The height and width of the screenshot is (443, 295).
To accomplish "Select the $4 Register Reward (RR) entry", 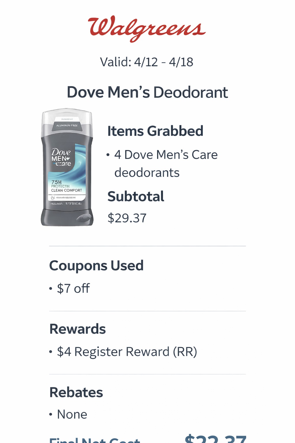I will (x=127, y=352).
